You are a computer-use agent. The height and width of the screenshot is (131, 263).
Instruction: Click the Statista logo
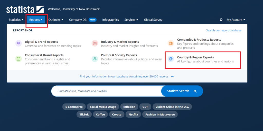pos(25,10)
